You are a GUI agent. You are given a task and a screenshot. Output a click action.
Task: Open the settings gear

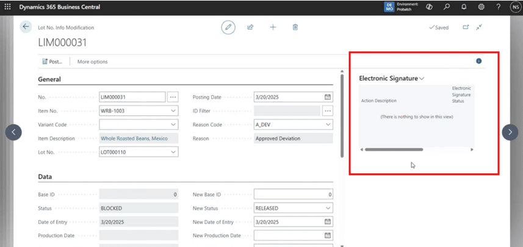click(x=482, y=7)
